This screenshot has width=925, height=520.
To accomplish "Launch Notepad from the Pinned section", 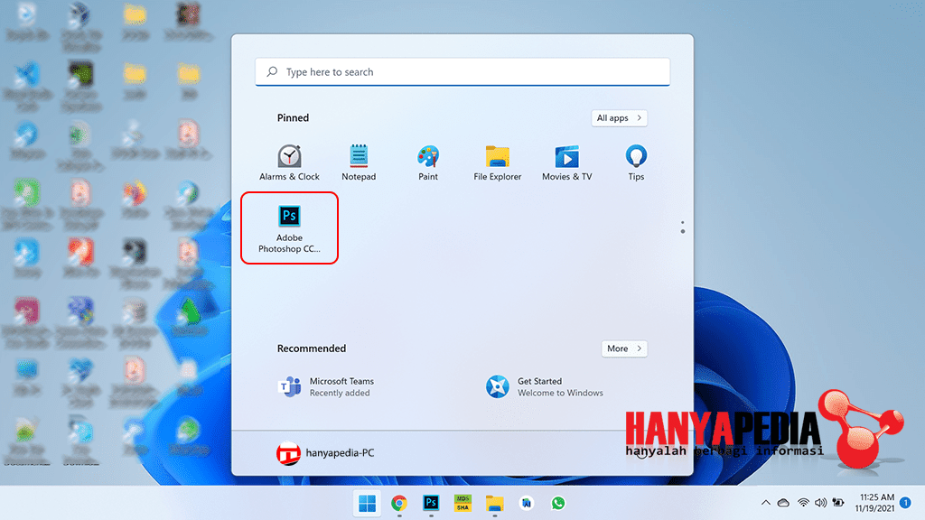I will tap(359, 163).
